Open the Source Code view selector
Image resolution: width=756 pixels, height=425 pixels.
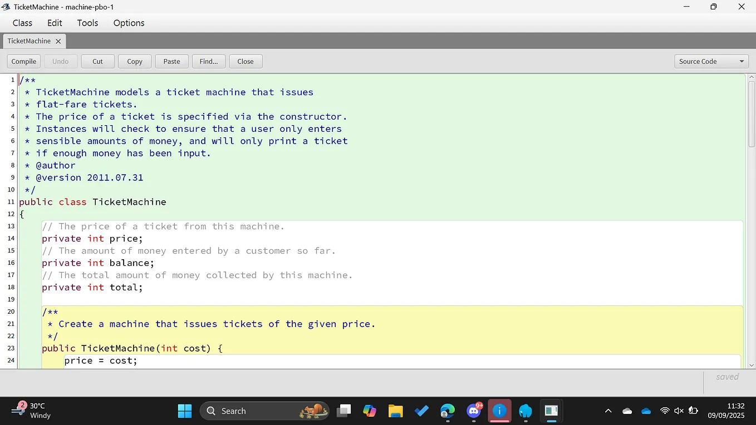pos(711,61)
